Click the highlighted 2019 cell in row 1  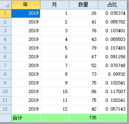26,14
